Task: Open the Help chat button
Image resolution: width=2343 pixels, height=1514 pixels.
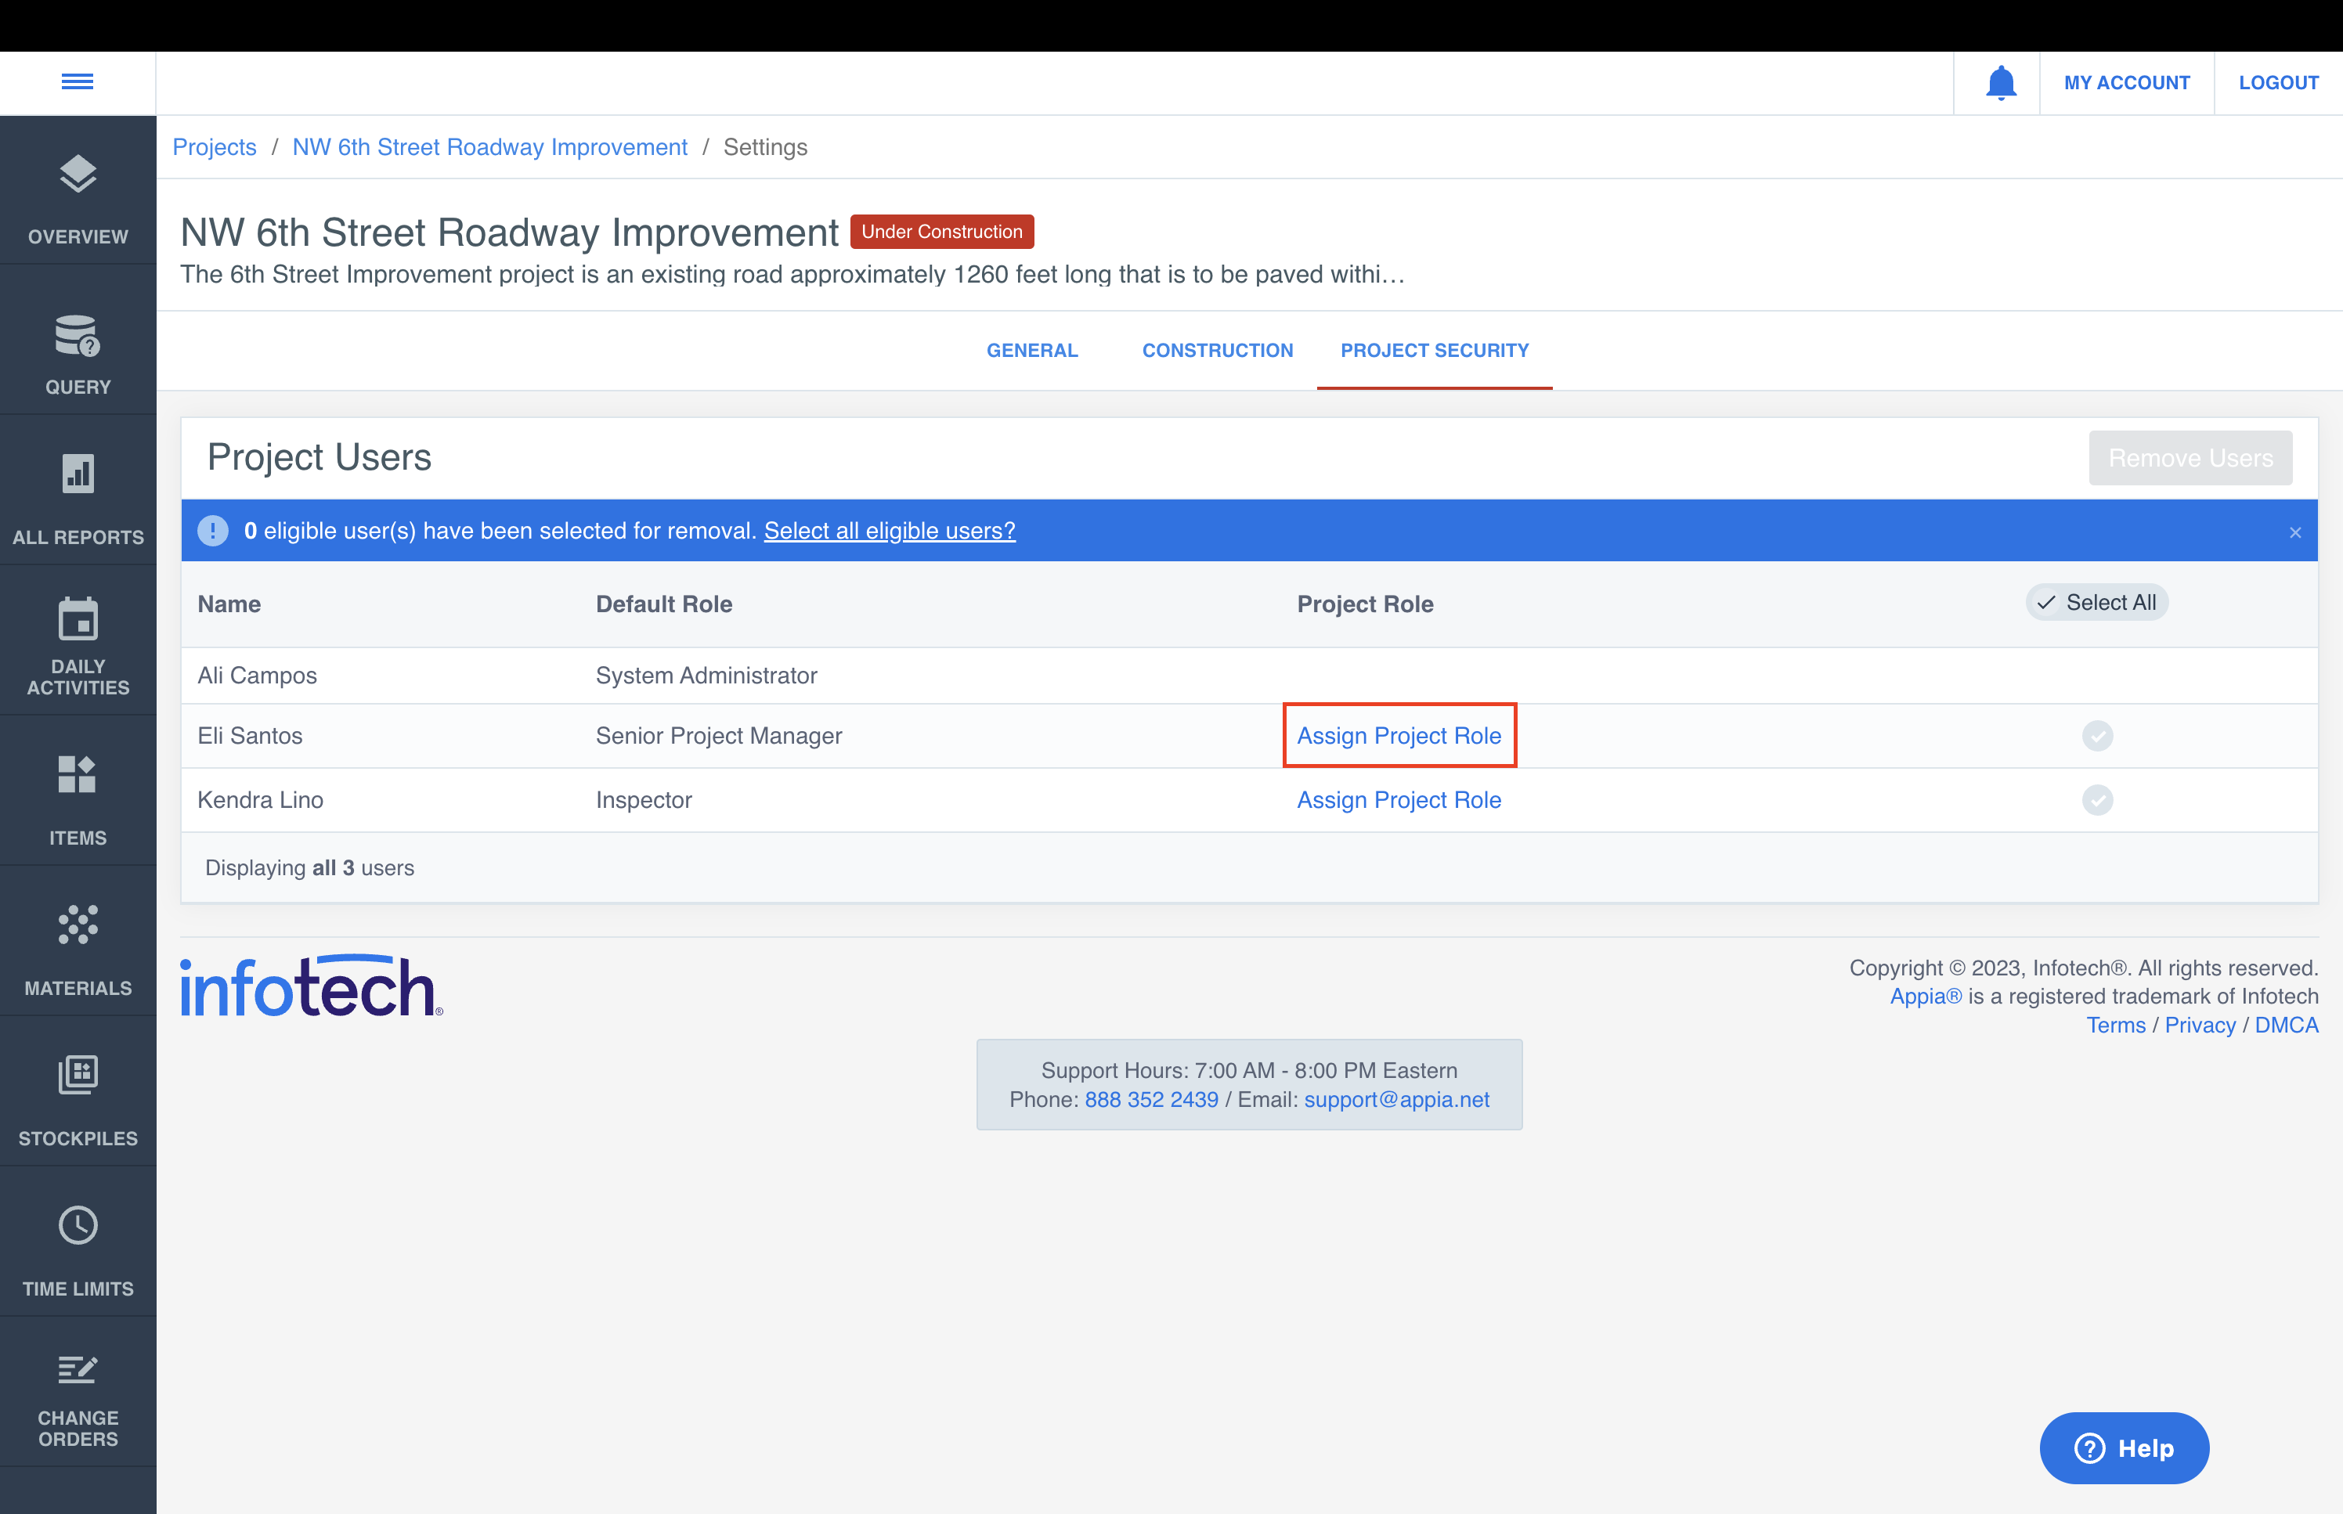Action: point(2124,1447)
